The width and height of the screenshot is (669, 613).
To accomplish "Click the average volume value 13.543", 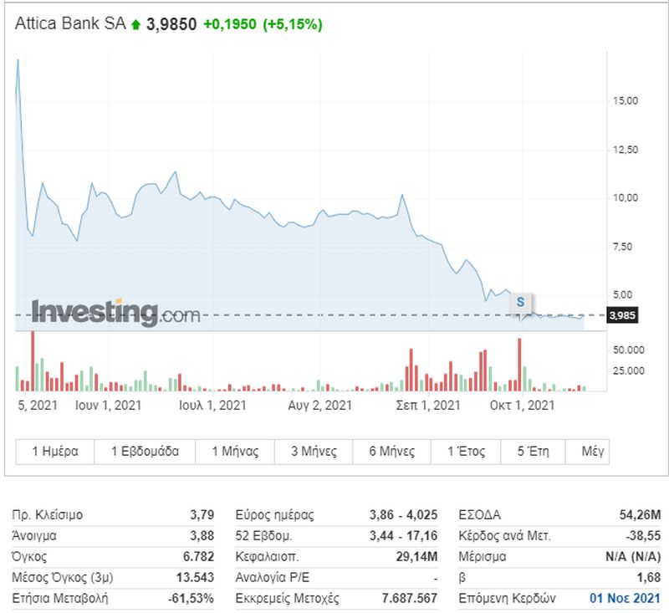I will 195,577.
